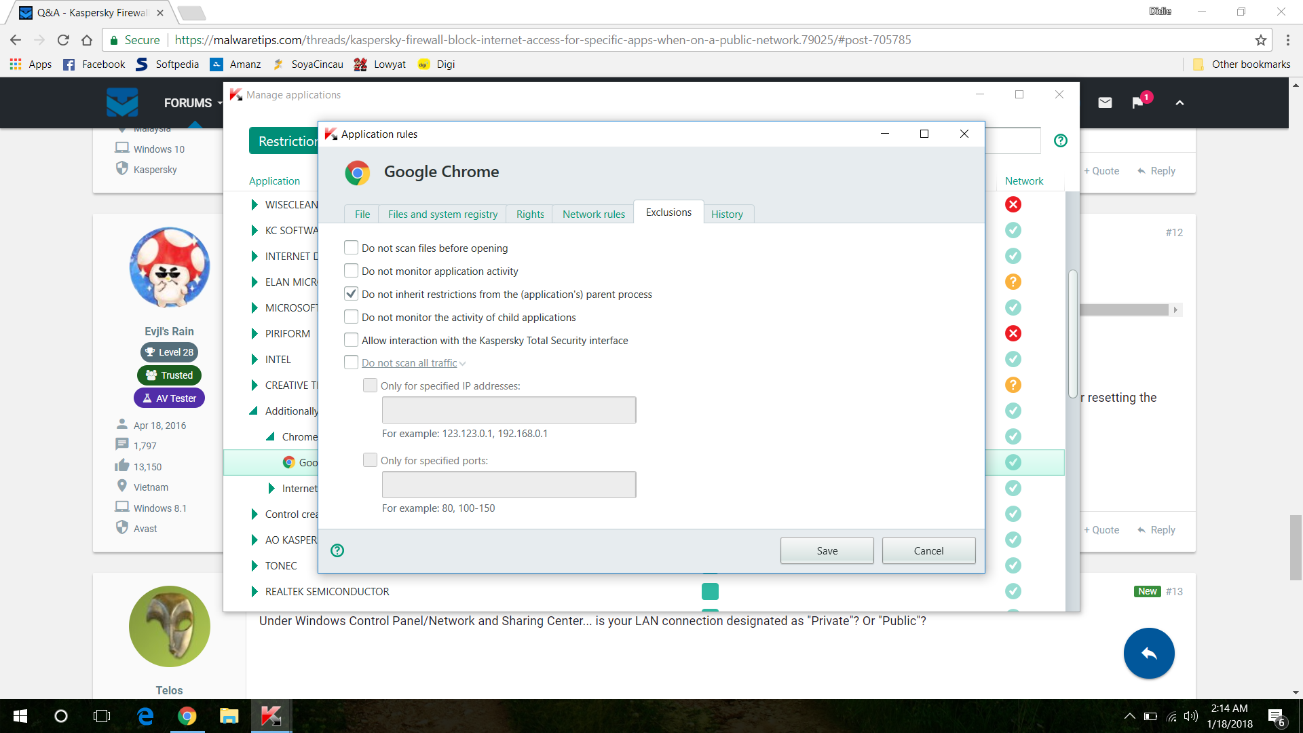Click orange question network icon for ELAN
The height and width of the screenshot is (733, 1303).
pyautogui.click(x=1013, y=282)
